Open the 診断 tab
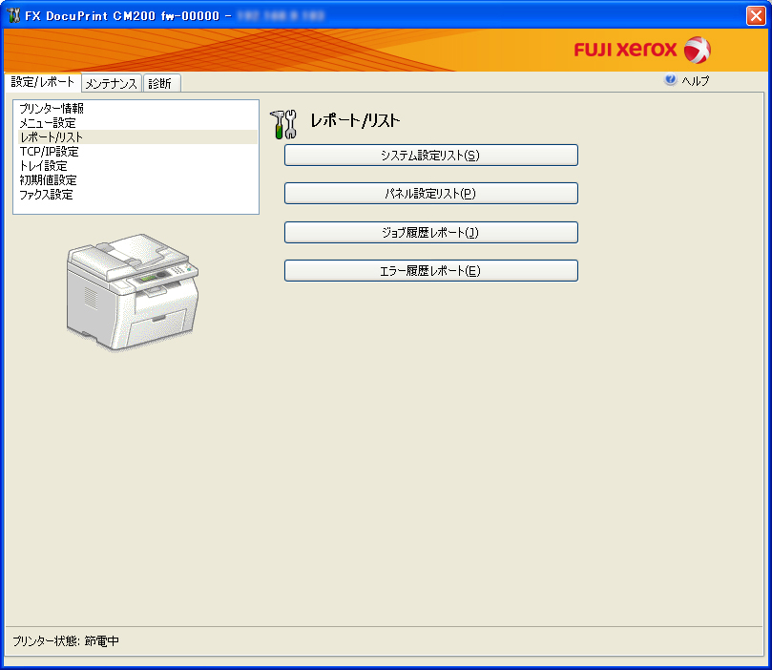Image resolution: width=772 pixels, height=670 pixels. click(x=160, y=83)
